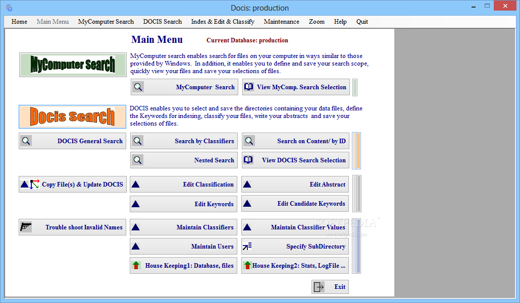
Task: Click the Docis Search logo banner
Action: 72,116
